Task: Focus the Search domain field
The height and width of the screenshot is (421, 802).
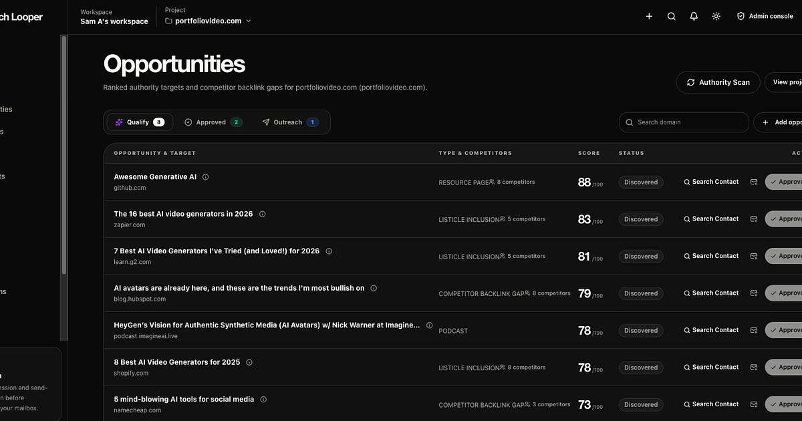Action: 684,122
